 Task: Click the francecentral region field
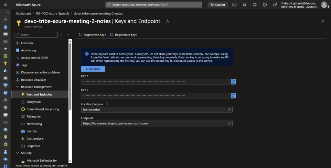point(157,110)
